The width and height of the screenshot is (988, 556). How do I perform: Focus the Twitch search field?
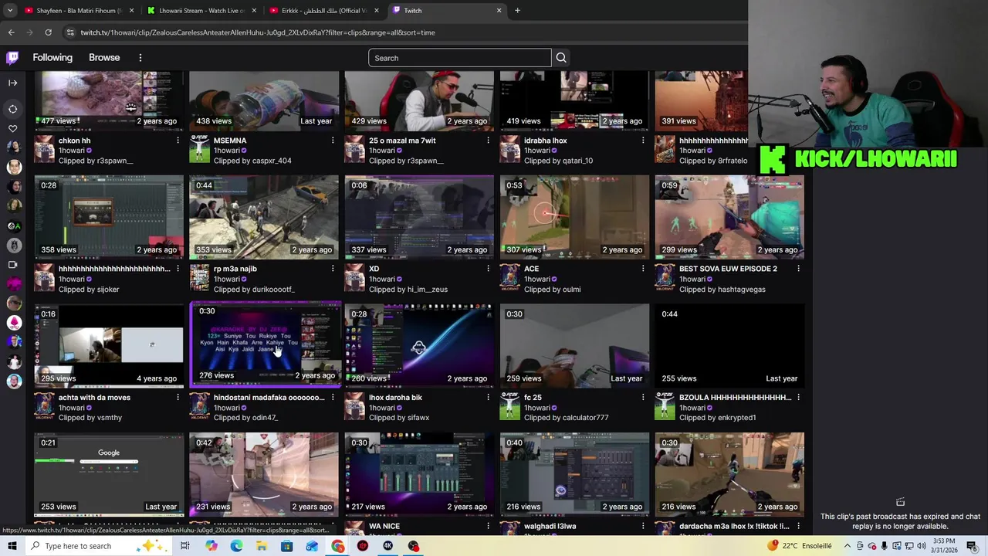coord(460,58)
